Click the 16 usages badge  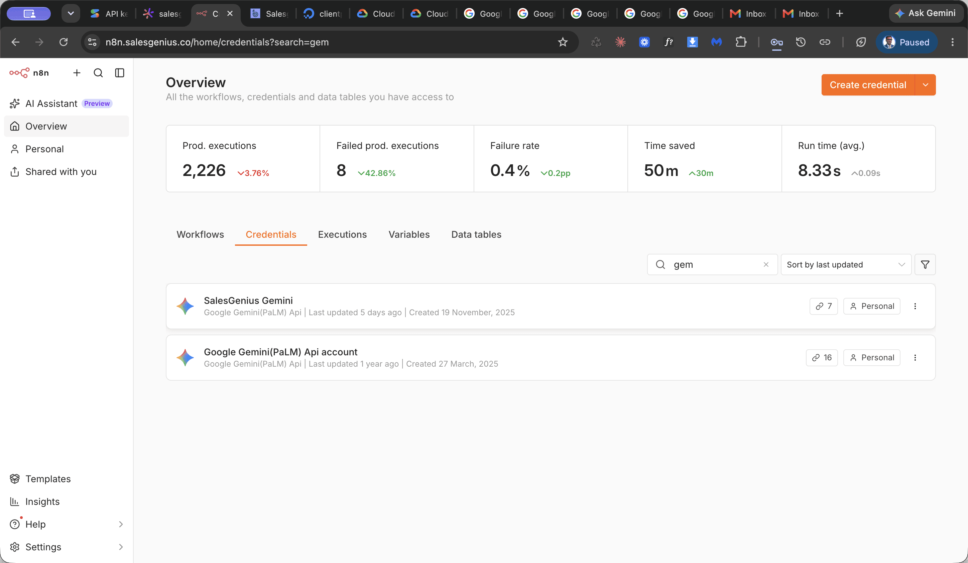coord(822,358)
